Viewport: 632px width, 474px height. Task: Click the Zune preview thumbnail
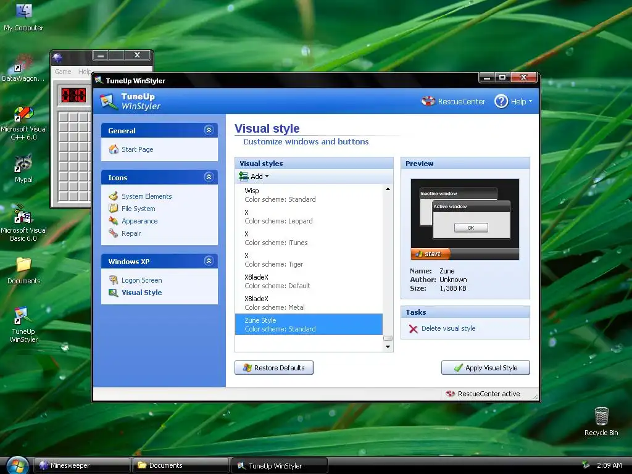click(x=465, y=219)
